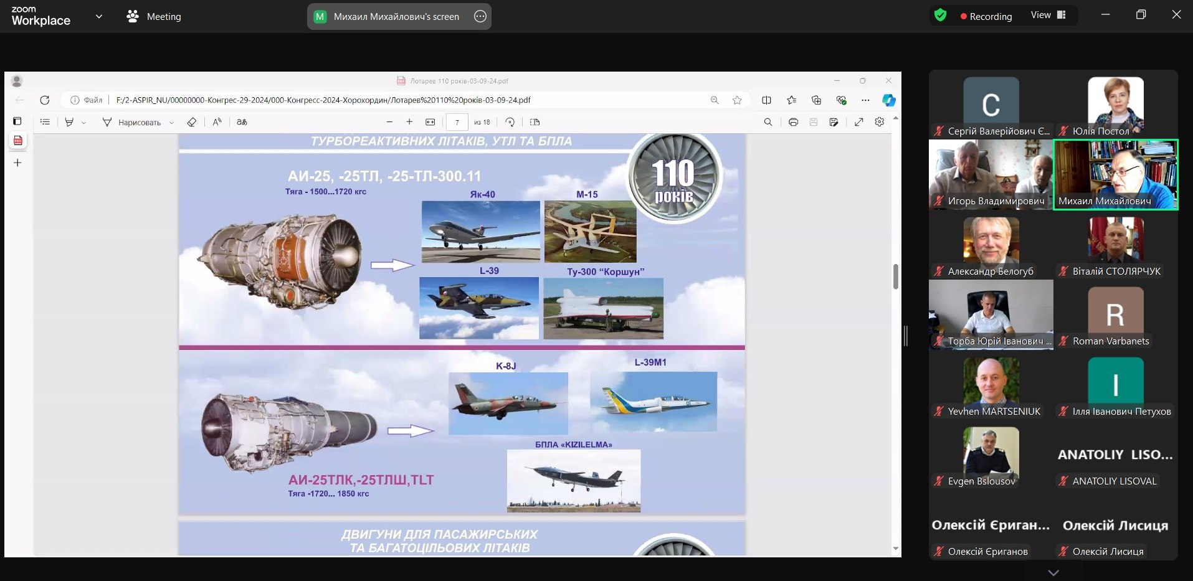The height and width of the screenshot is (581, 1193).
Task: Open the Zoom View layout menu
Action: coord(1048,16)
